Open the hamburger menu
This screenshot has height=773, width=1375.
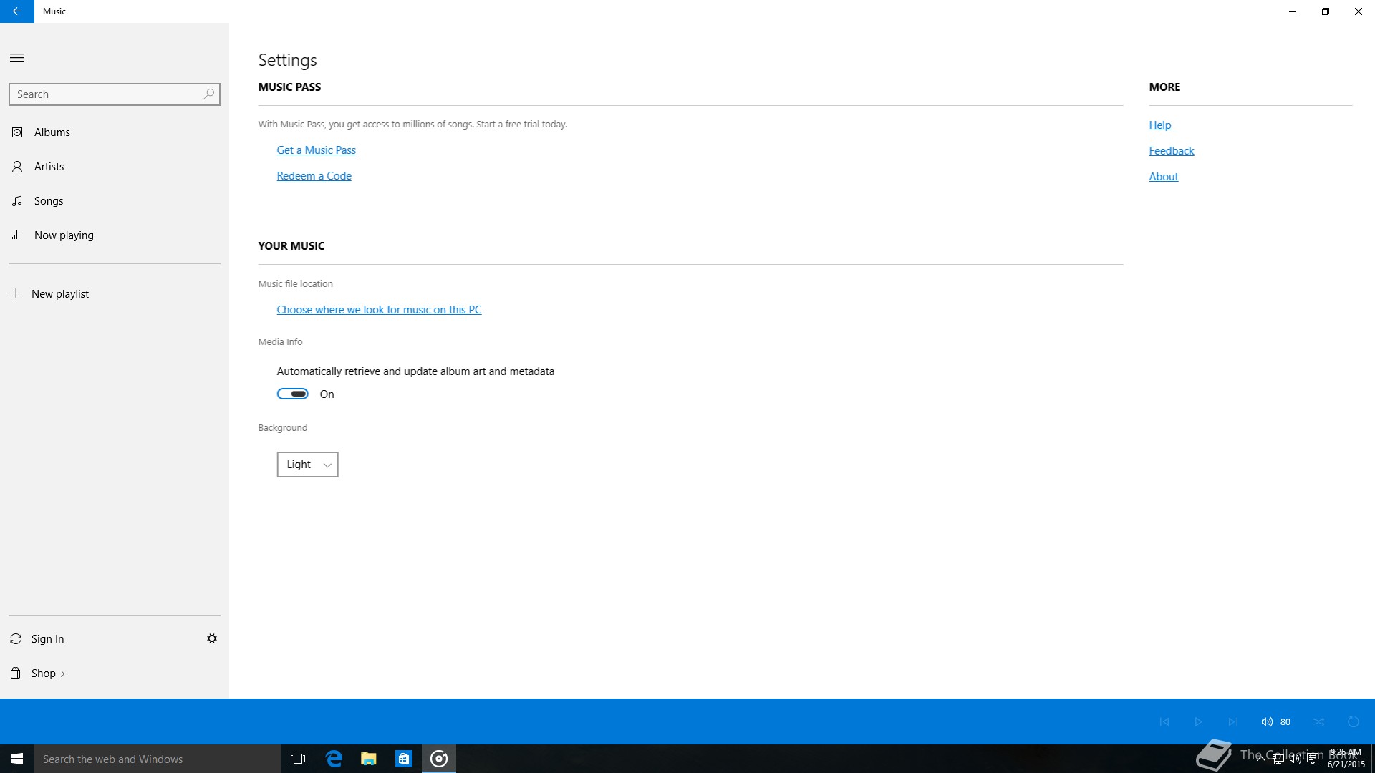17,58
